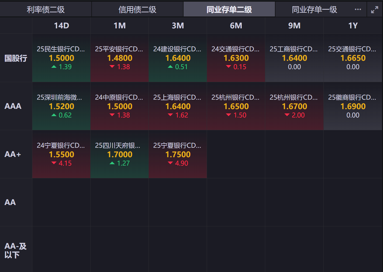Select the 国股行 row label
Viewport: 383px width, 272px height.
16,58
